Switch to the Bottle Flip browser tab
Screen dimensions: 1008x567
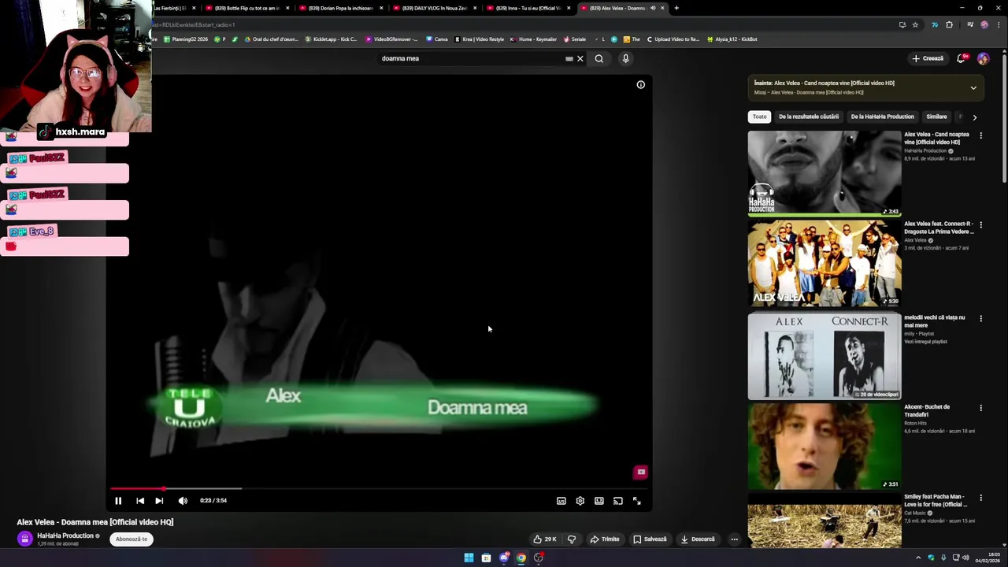pyautogui.click(x=247, y=8)
